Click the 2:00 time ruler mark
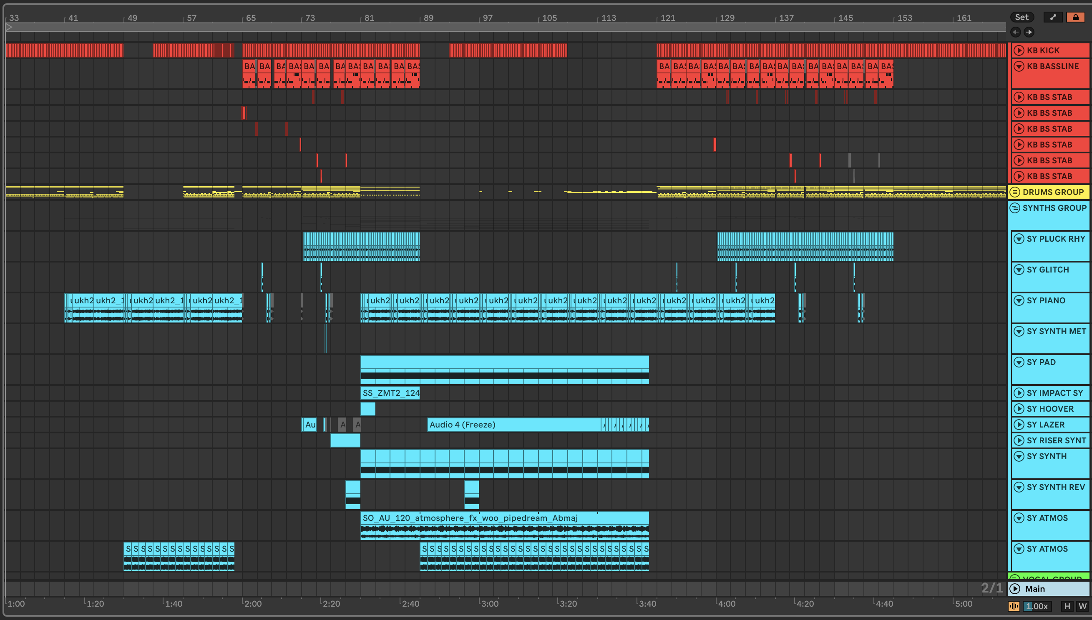Viewport: 1092px width, 620px height. [252, 603]
